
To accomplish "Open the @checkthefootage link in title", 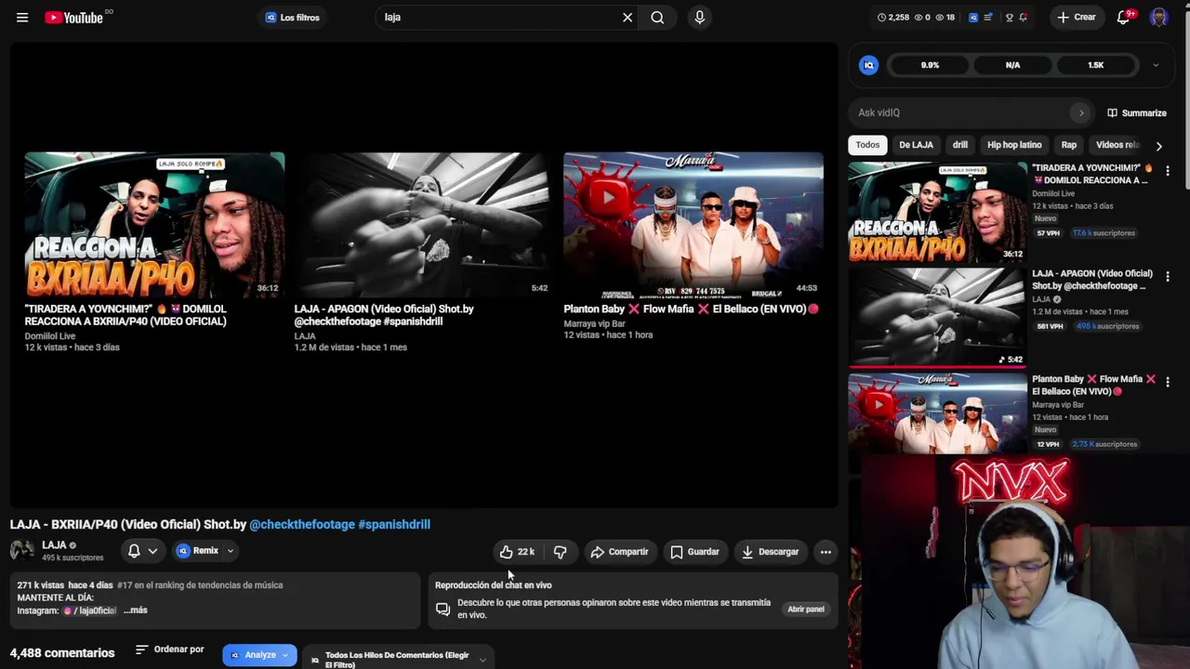I will point(302,525).
